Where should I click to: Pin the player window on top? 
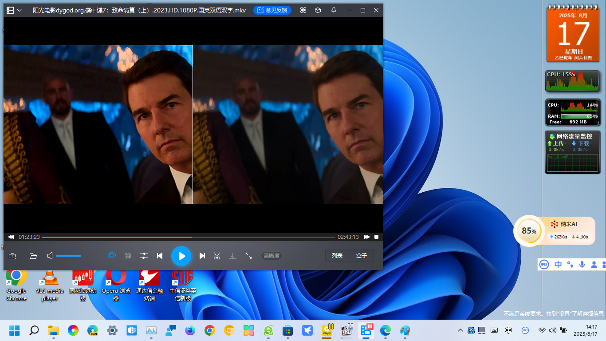click(x=334, y=10)
